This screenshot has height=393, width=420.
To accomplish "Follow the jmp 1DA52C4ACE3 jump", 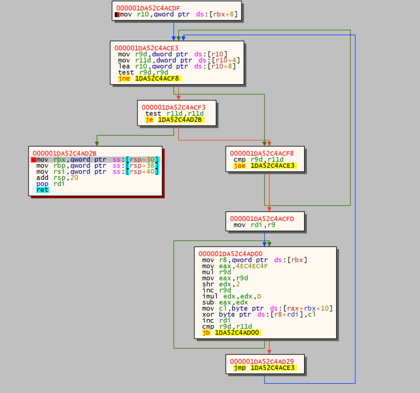I will pyautogui.click(x=265, y=368).
